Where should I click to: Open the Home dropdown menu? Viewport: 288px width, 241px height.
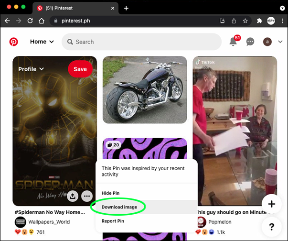[x=42, y=42]
